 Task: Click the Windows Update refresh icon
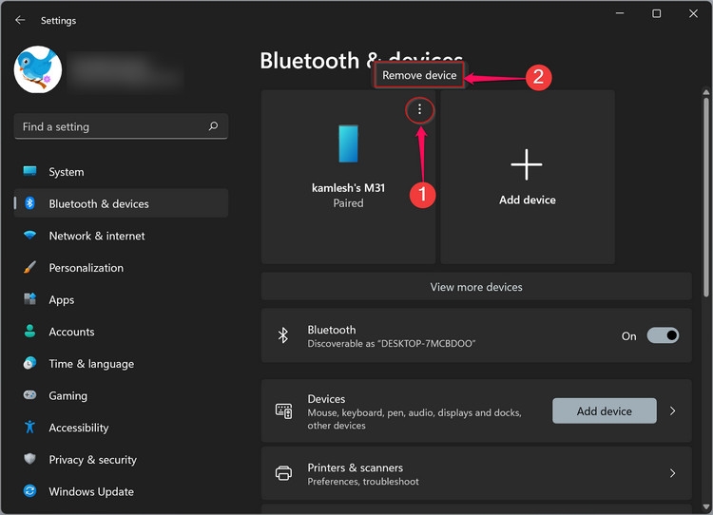pos(30,490)
